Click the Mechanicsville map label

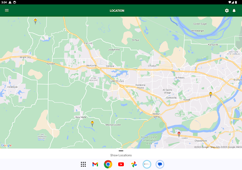(113, 125)
